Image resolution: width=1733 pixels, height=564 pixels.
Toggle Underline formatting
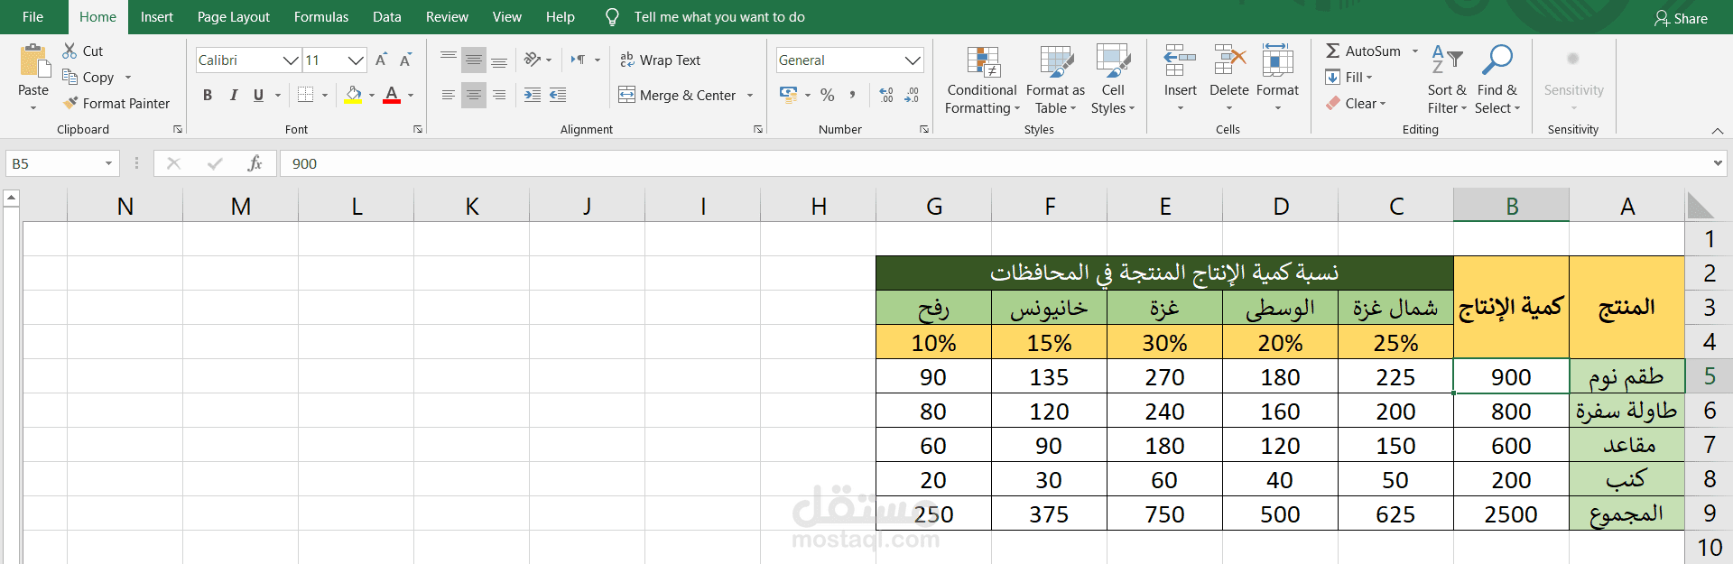258,95
